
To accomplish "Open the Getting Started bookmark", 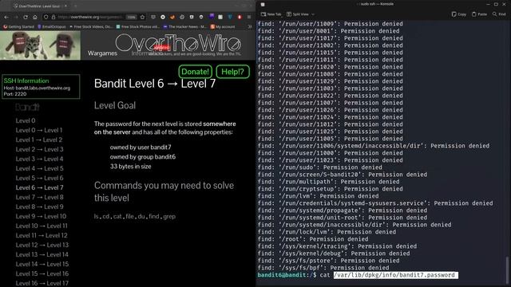I will 18,26.
